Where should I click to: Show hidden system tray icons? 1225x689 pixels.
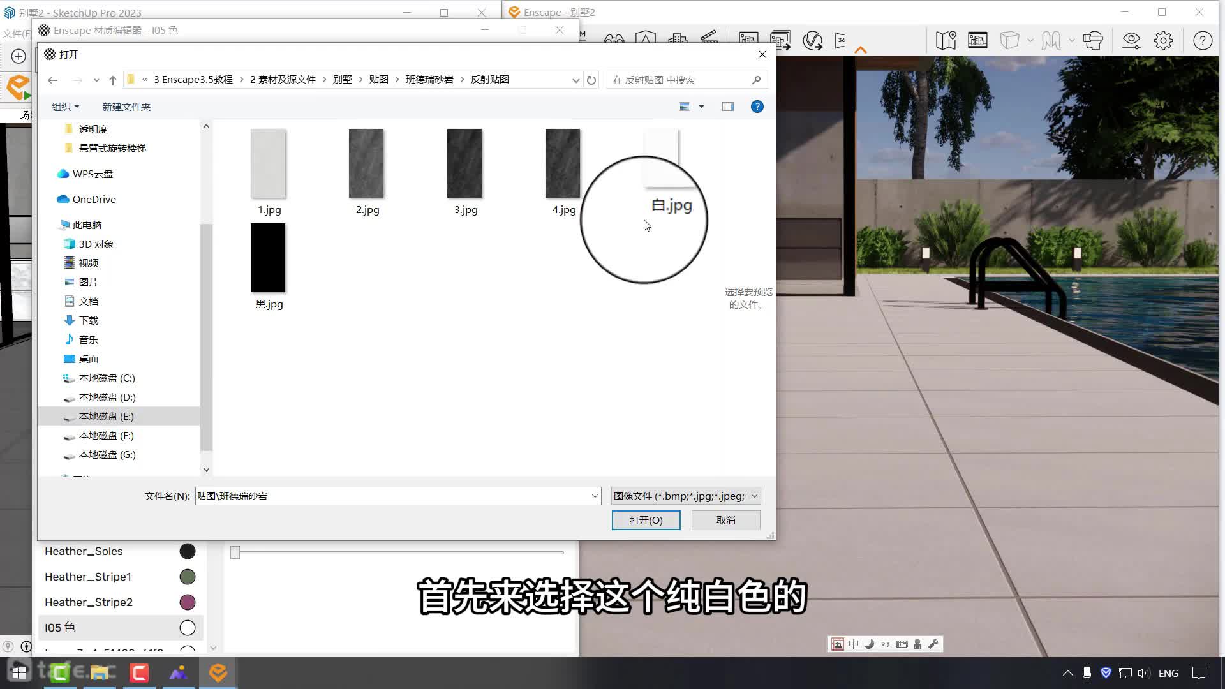(x=1067, y=673)
